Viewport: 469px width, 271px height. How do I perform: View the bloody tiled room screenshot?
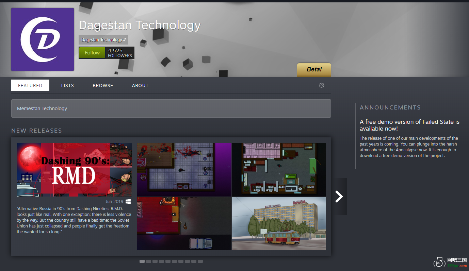[x=184, y=170]
